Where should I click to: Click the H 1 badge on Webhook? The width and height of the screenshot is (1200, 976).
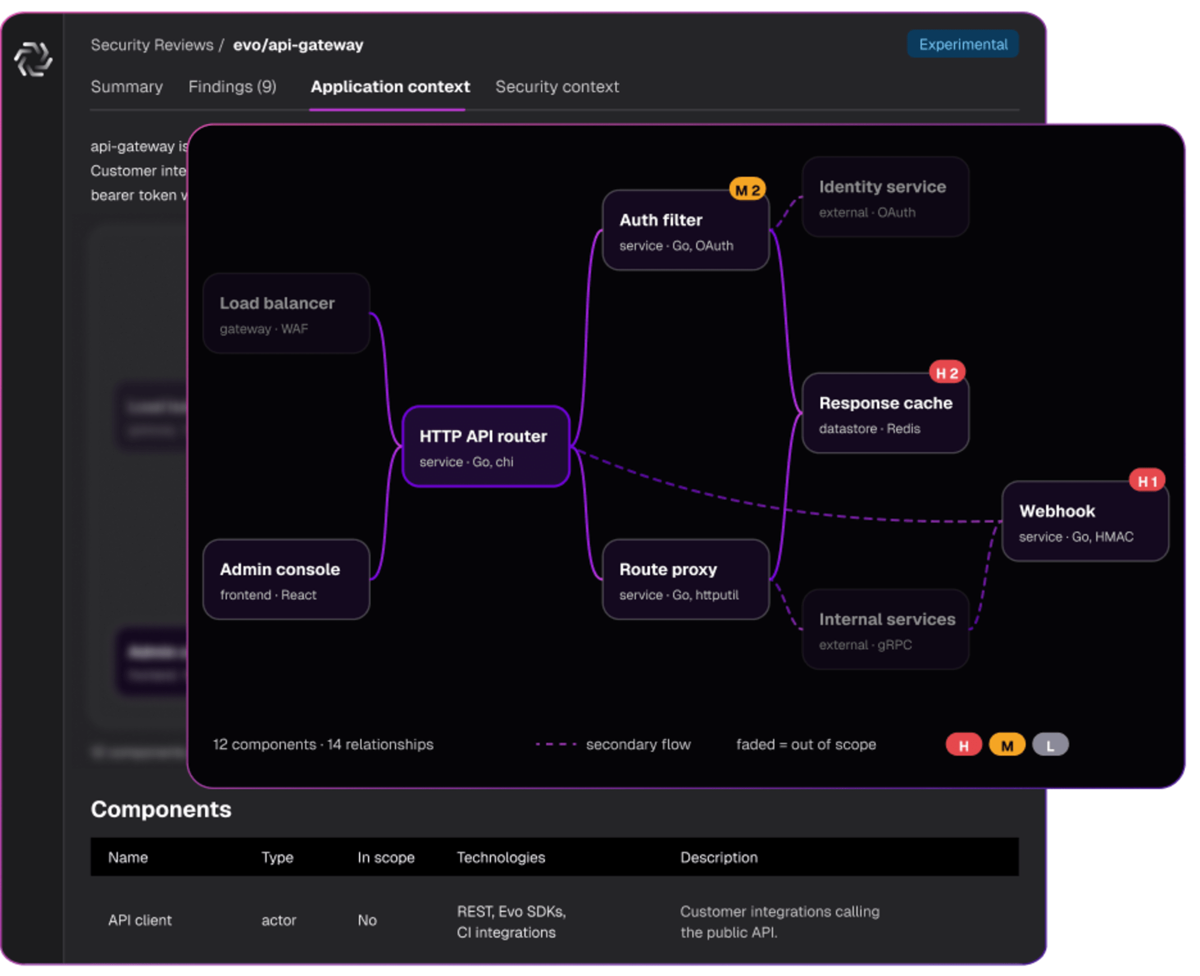click(1147, 481)
